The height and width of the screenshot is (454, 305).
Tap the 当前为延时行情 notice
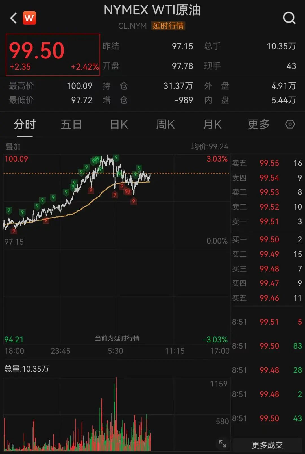pyautogui.click(x=117, y=338)
